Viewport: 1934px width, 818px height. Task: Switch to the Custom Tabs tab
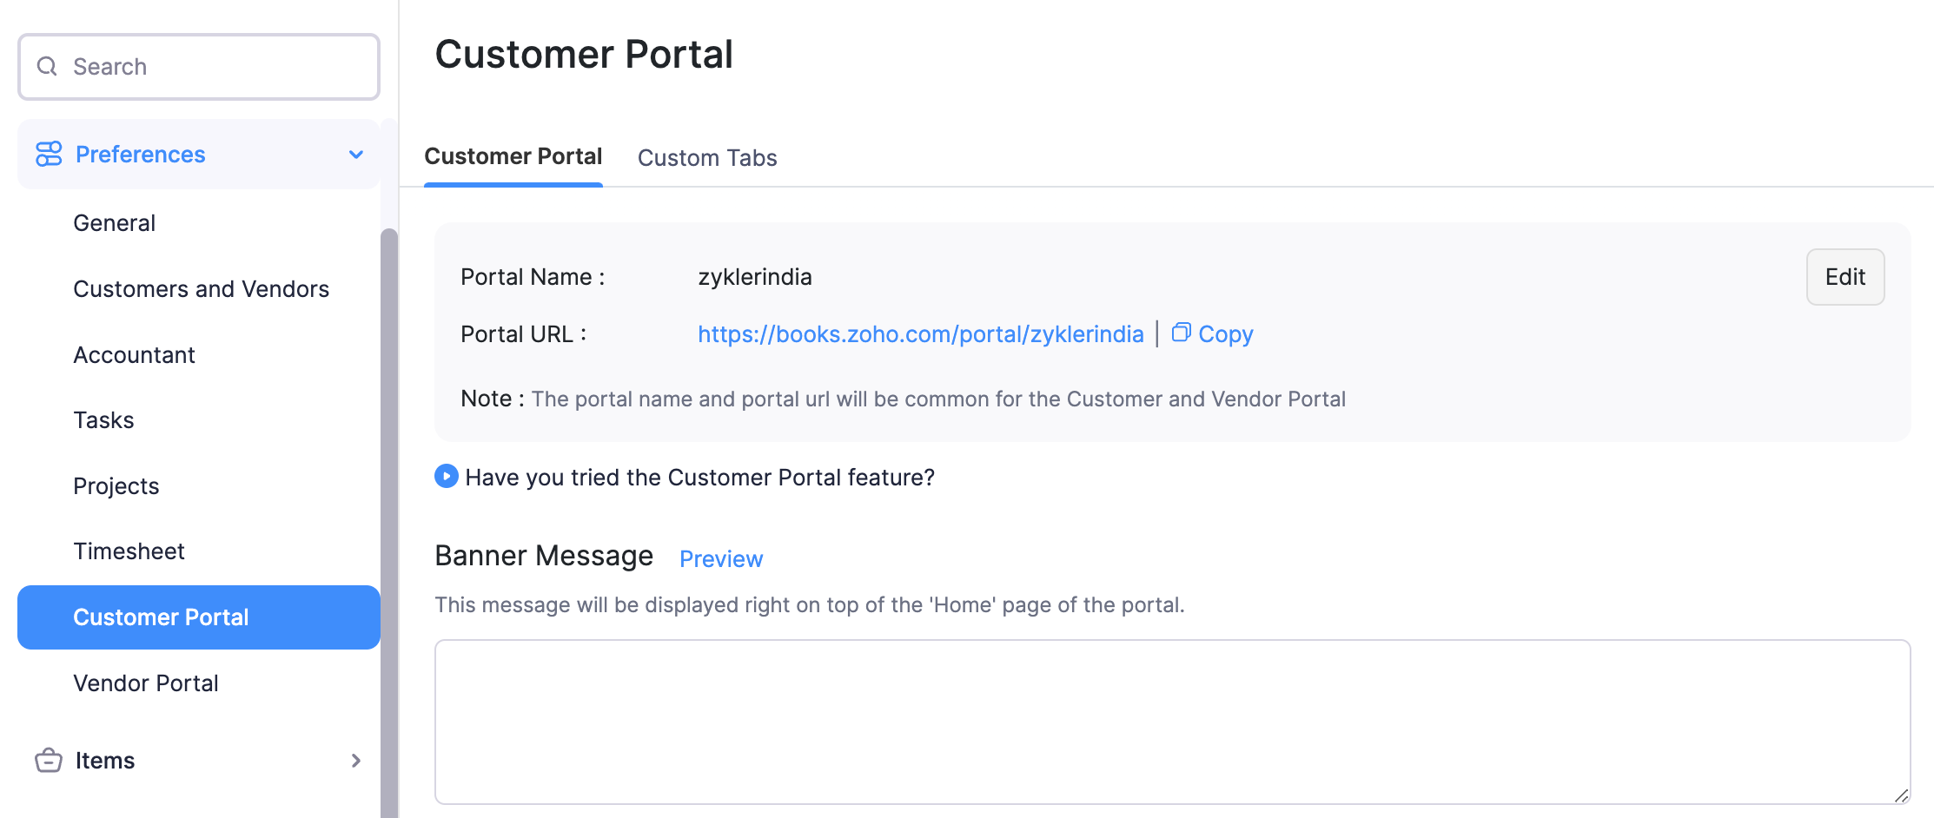[706, 157]
